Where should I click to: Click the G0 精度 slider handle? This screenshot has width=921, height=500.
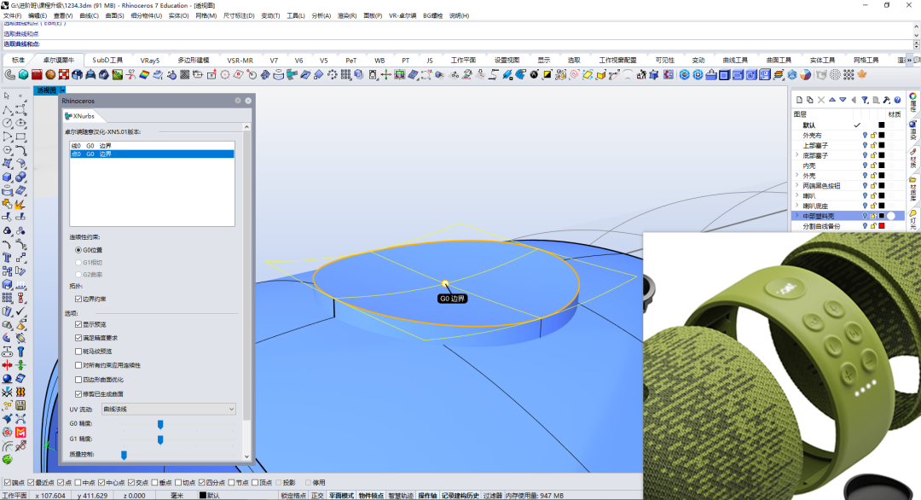160,424
